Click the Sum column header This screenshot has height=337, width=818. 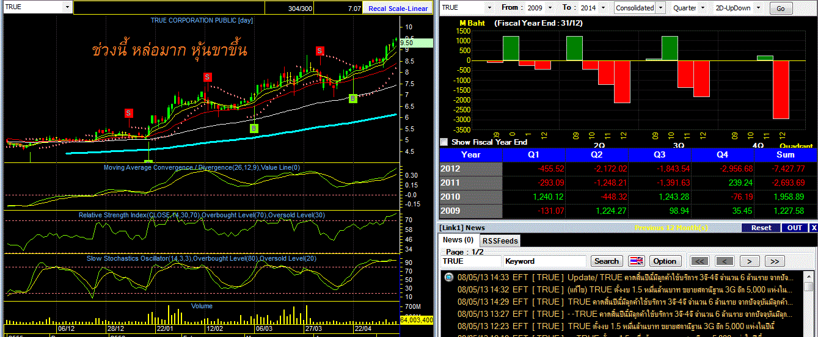tap(786, 155)
